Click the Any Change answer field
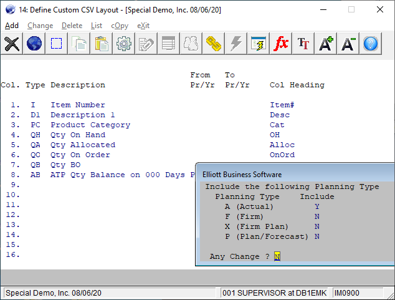Screen dimensions: 395x300 pos(277,256)
